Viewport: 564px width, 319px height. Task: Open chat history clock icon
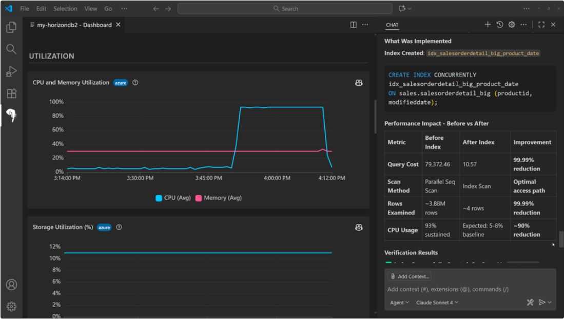click(x=499, y=25)
